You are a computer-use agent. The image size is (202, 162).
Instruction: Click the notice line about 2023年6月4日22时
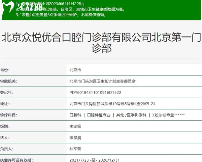coord(50,4)
